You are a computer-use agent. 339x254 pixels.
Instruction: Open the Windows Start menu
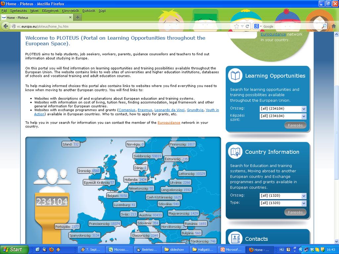[14, 250]
